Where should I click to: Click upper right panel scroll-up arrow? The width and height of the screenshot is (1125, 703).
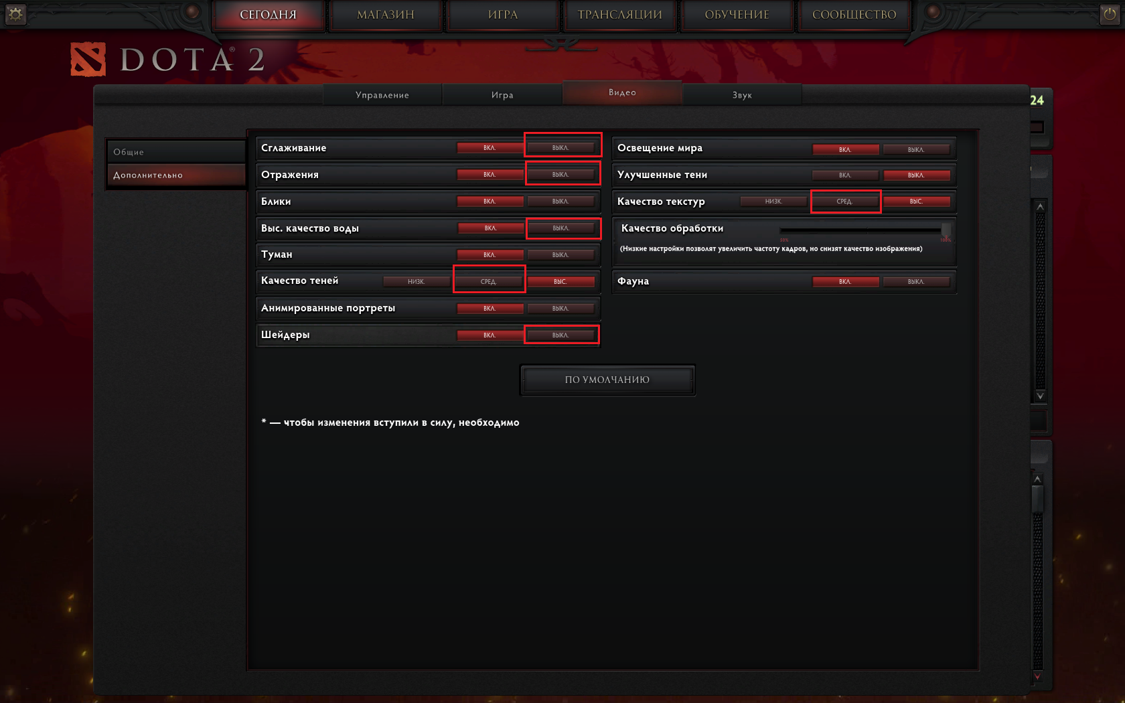click(1040, 207)
